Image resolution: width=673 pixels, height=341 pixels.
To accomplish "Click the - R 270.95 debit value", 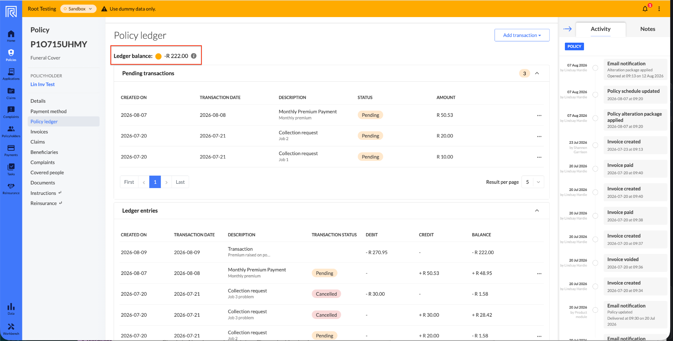I will pyautogui.click(x=377, y=252).
